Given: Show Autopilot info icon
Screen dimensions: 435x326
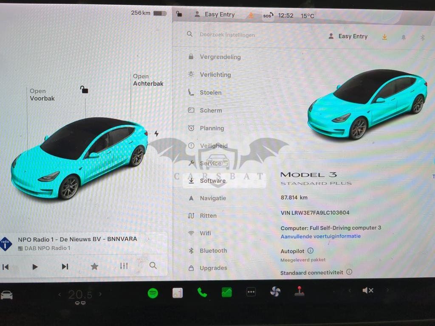Looking at the screenshot, I should pyautogui.click(x=311, y=250).
